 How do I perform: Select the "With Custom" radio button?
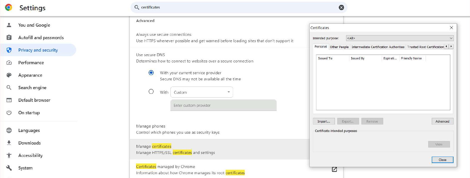click(151, 91)
